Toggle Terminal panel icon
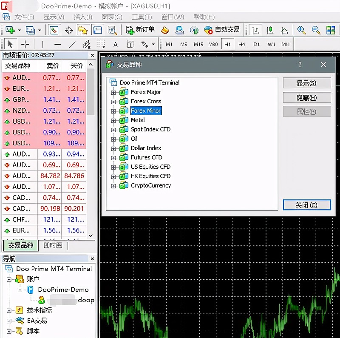This screenshot has height=338, width=340. coord(98,30)
